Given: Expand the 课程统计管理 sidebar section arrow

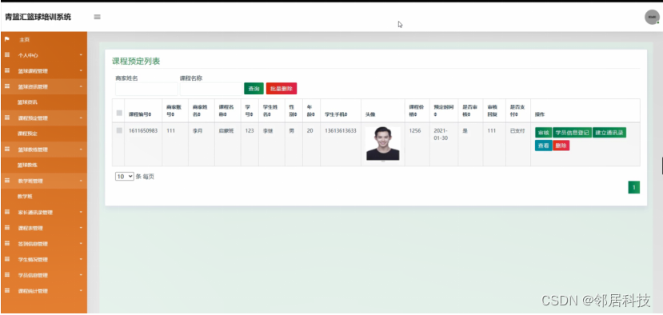Looking at the screenshot, I should (x=81, y=290).
